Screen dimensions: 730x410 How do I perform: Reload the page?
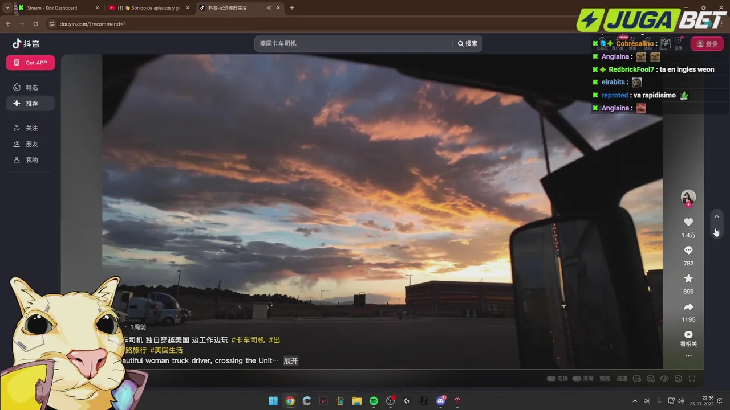(35, 24)
